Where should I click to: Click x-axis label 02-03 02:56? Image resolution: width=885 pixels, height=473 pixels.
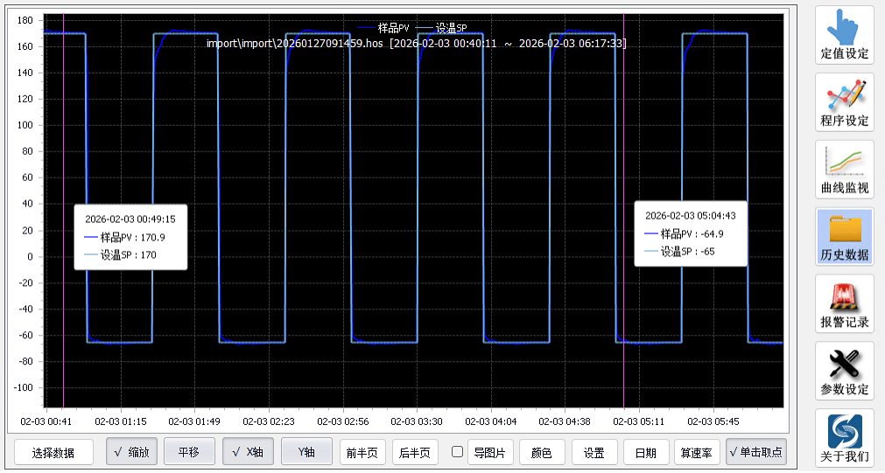click(x=343, y=421)
